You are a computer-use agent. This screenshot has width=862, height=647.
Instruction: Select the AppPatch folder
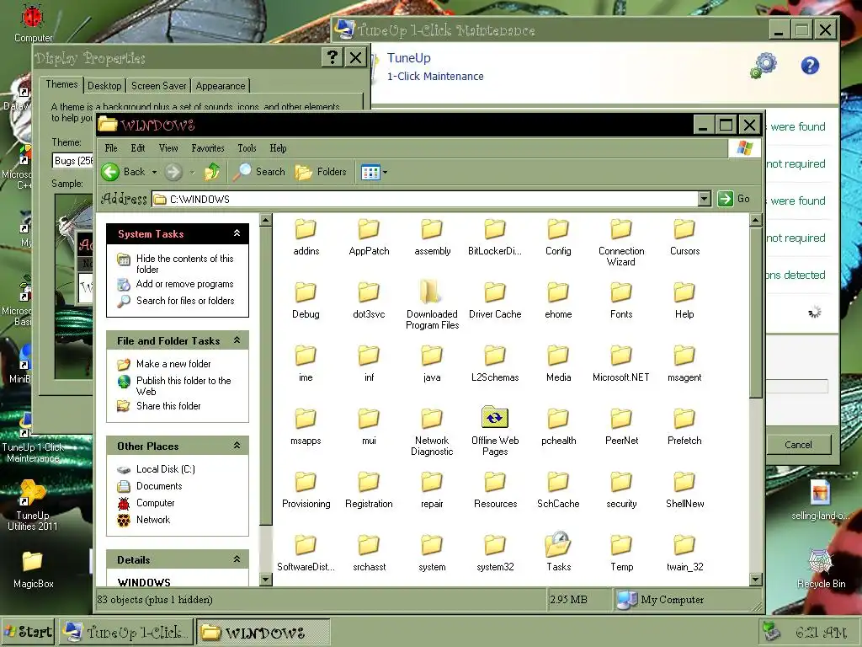tap(369, 237)
